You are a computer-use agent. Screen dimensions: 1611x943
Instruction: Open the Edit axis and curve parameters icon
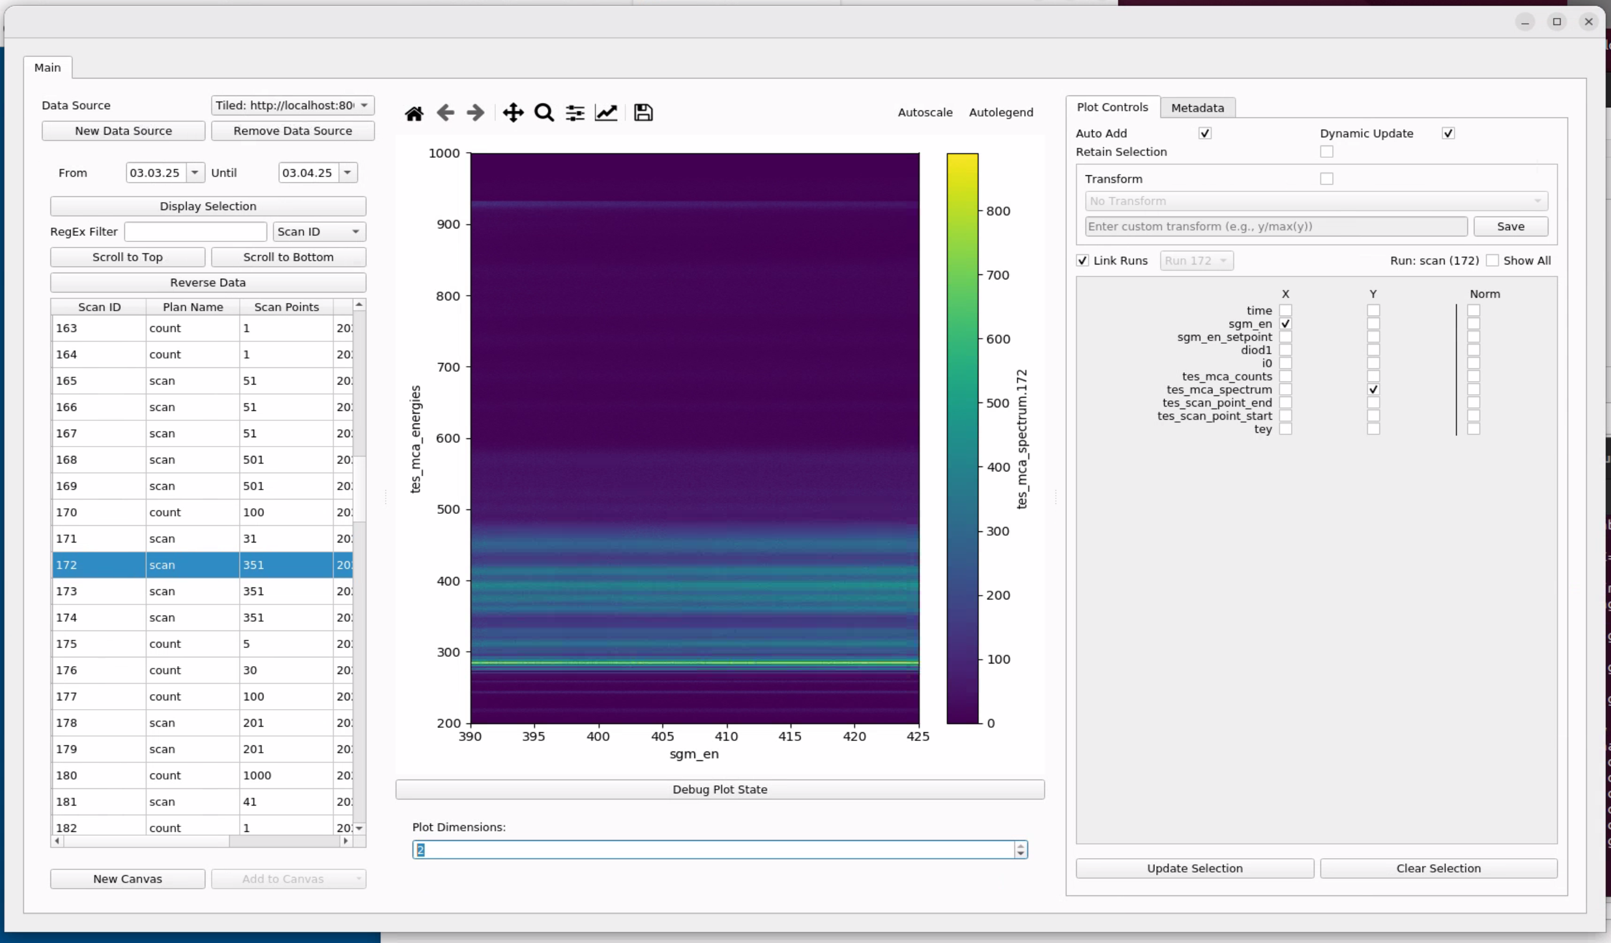[606, 113]
